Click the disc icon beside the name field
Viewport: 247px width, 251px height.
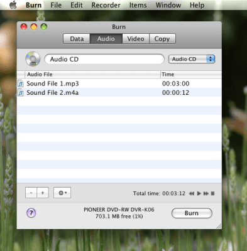click(x=33, y=59)
